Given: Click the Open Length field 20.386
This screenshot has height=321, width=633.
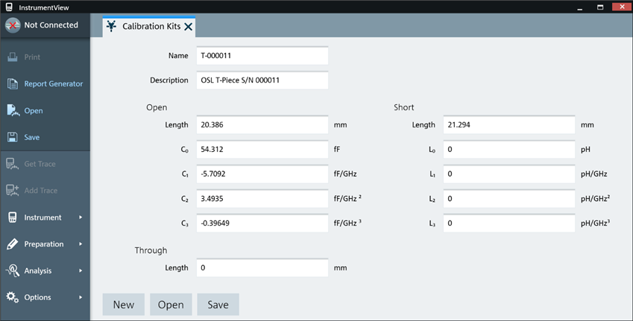Looking at the screenshot, I should pos(262,125).
